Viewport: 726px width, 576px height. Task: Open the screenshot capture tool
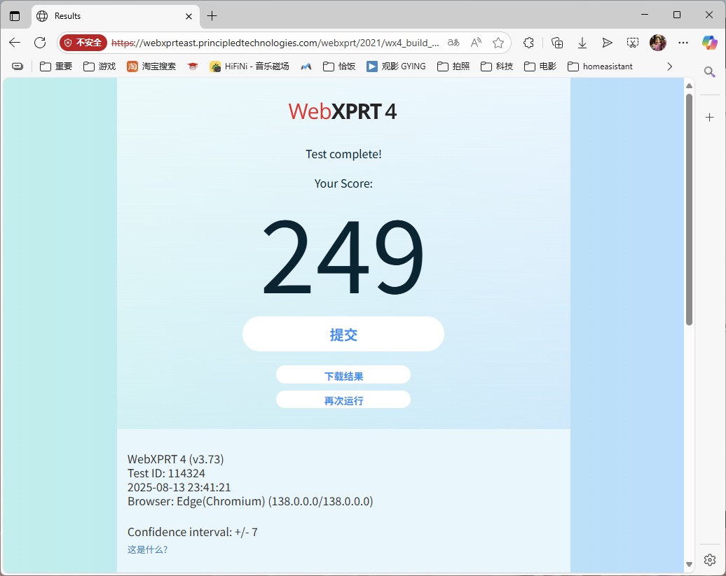(633, 43)
